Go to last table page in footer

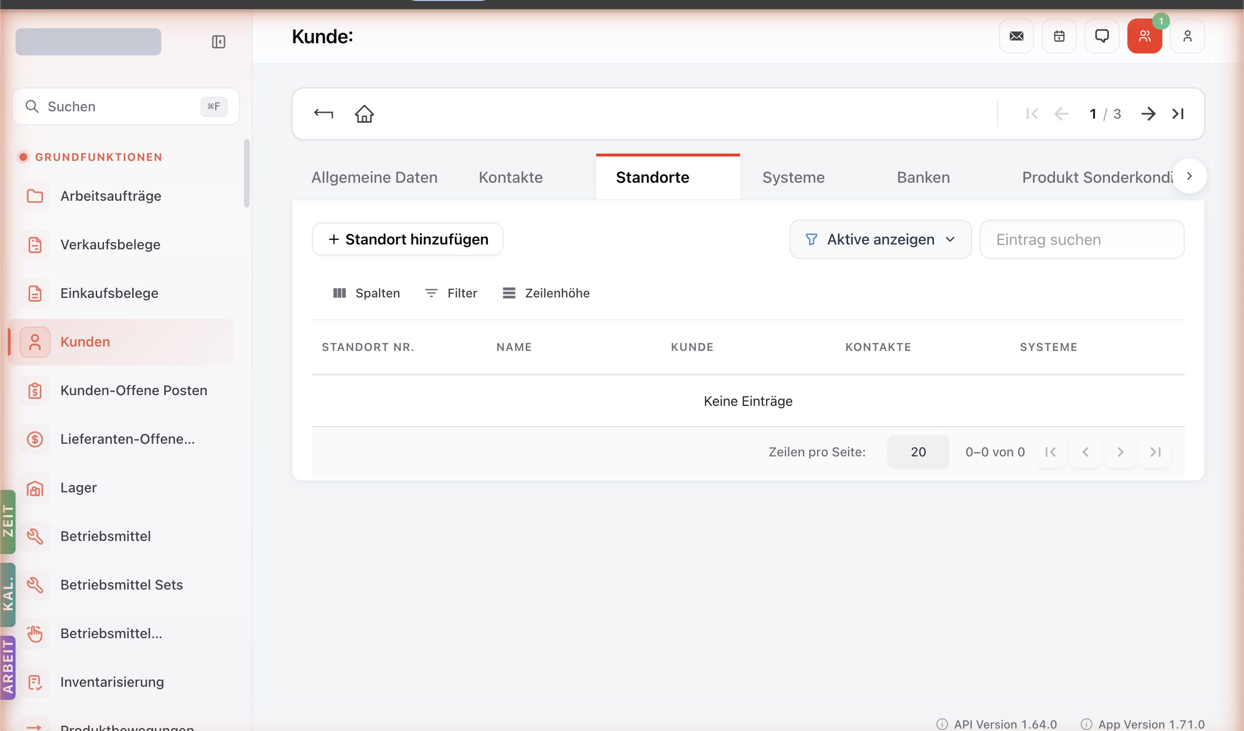[1155, 452]
